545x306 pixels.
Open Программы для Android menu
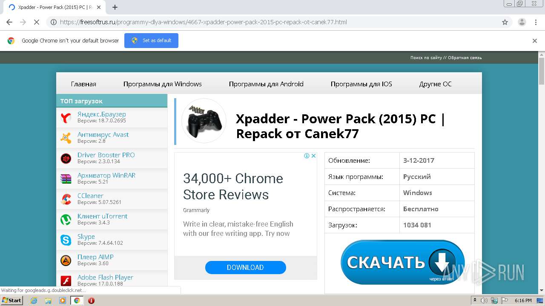tap(266, 84)
